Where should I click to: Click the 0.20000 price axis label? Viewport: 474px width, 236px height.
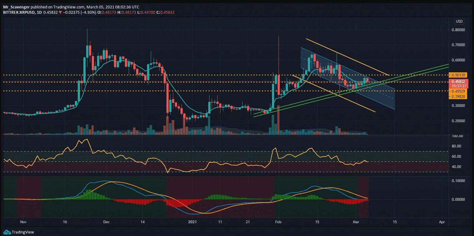(x=458, y=121)
